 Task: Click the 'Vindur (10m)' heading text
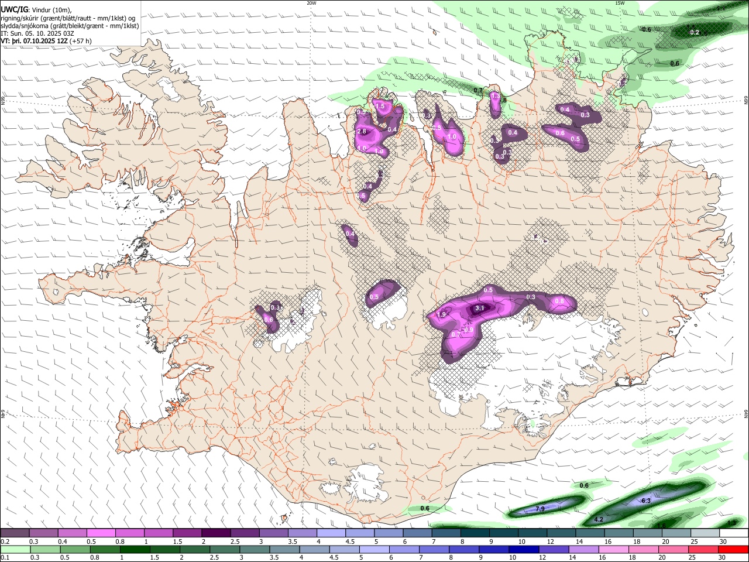coord(51,10)
